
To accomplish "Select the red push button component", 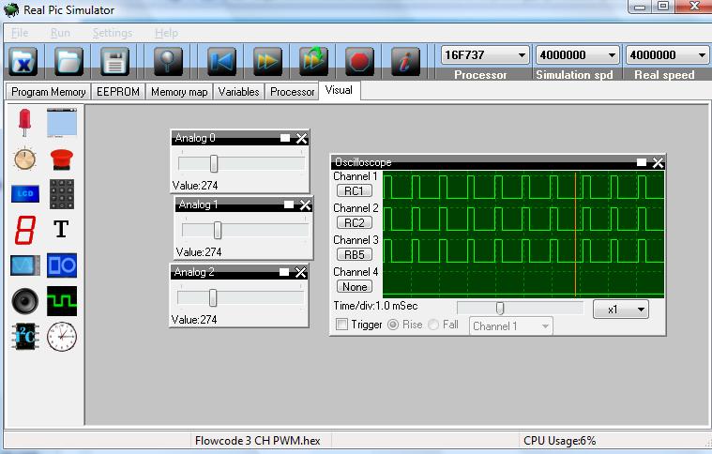I will [x=62, y=159].
